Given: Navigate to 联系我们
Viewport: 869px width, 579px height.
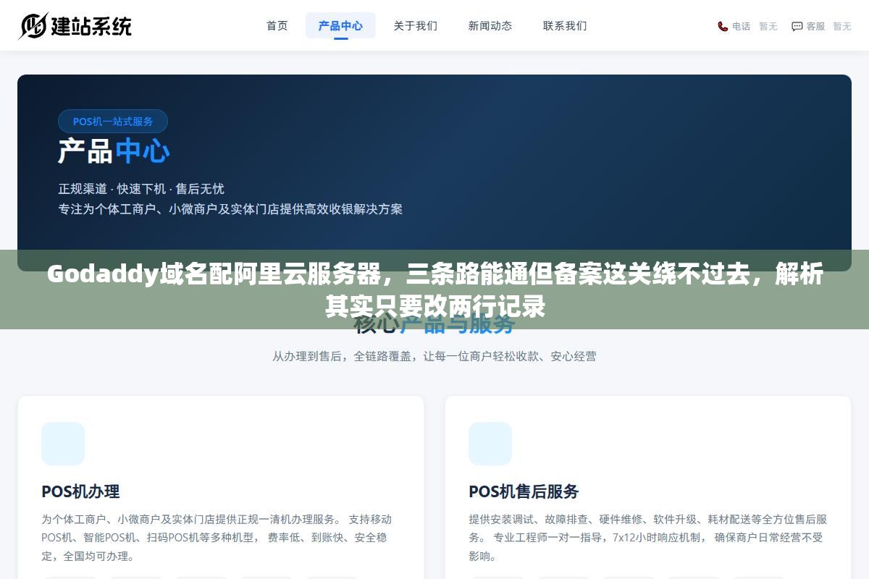Looking at the screenshot, I should tap(565, 25).
